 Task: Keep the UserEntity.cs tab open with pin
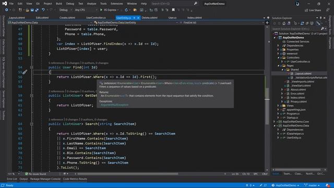click(x=134, y=18)
